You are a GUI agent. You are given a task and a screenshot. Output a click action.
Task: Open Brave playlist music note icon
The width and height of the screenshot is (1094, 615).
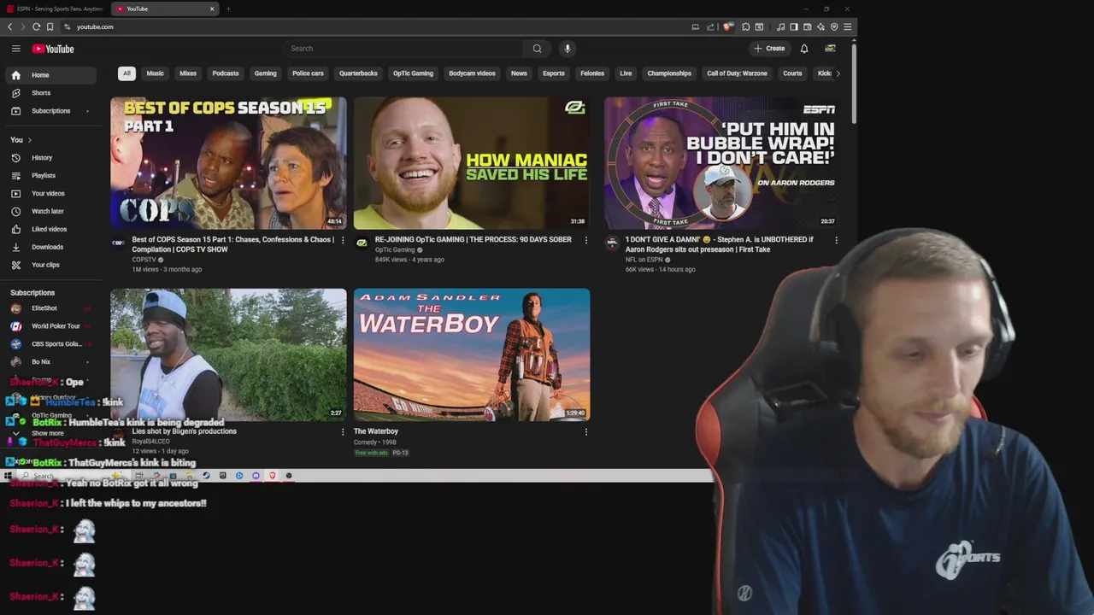[780, 26]
